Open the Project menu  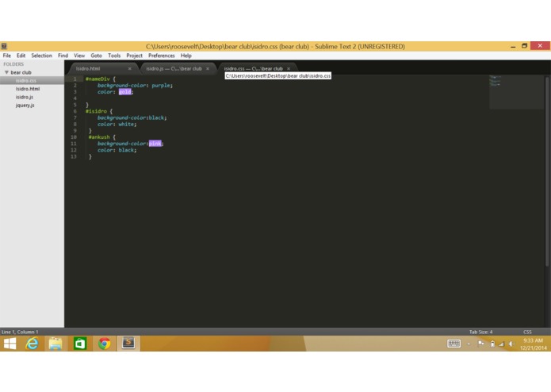(x=134, y=56)
